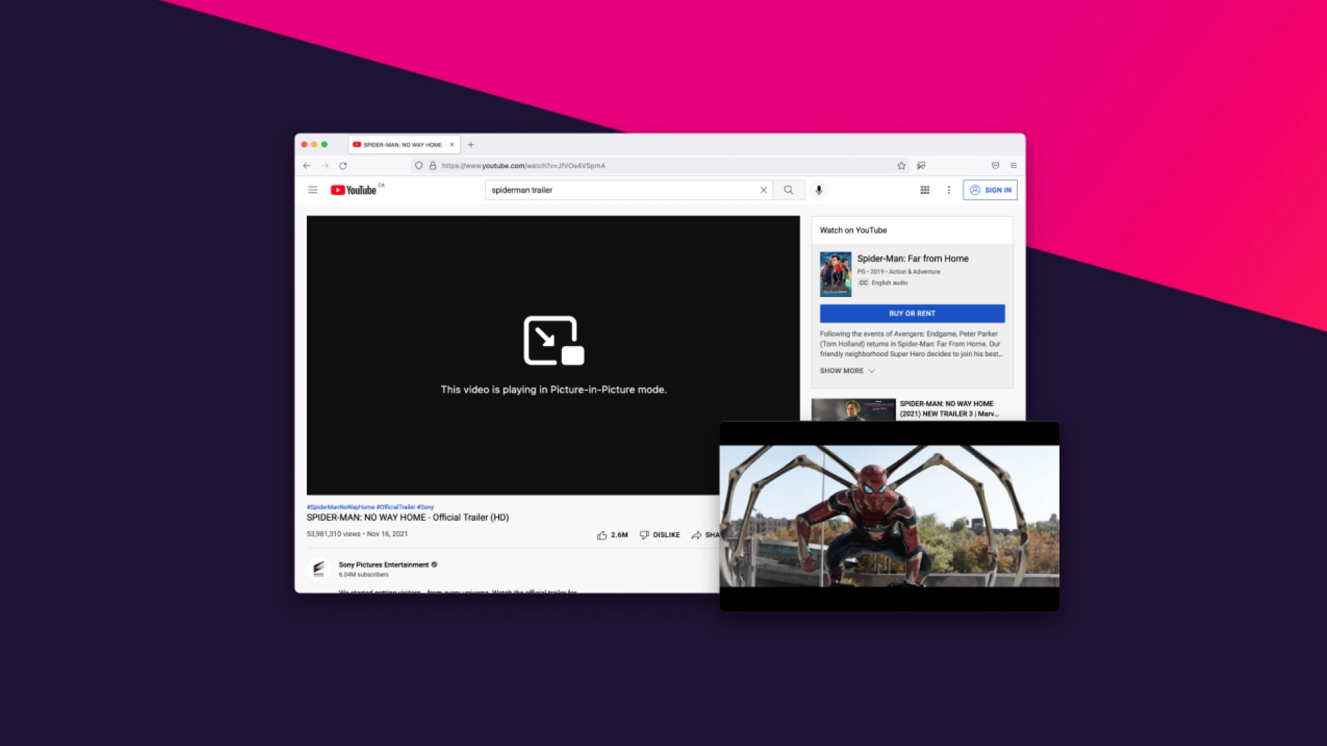Expand SHOW MORE in movie description
The image size is (1327, 746).
click(847, 371)
